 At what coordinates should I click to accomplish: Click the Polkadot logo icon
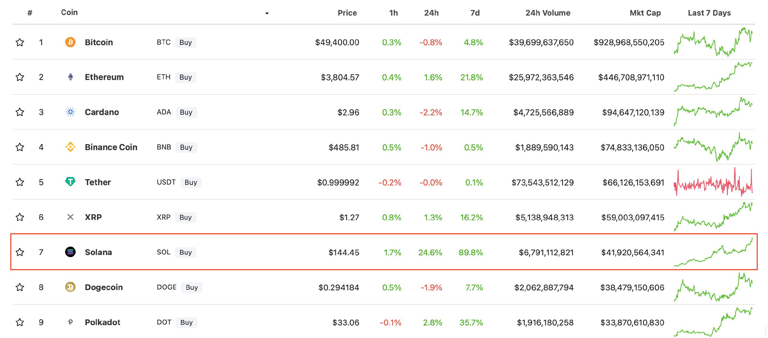(x=70, y=322)
